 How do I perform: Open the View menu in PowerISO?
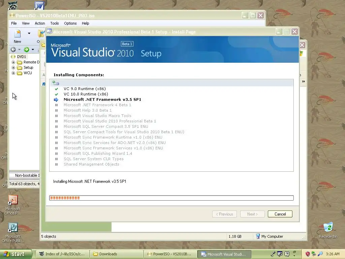click(26, 23)
